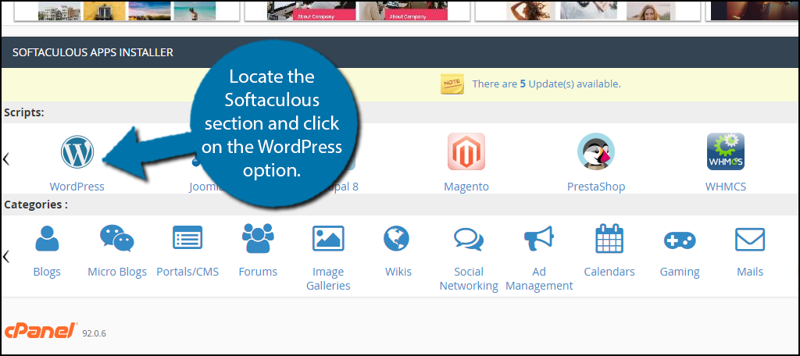Open the Forums people icon
Screen dimensions: 800x356
pyautogui.click(x=258, y=239)
